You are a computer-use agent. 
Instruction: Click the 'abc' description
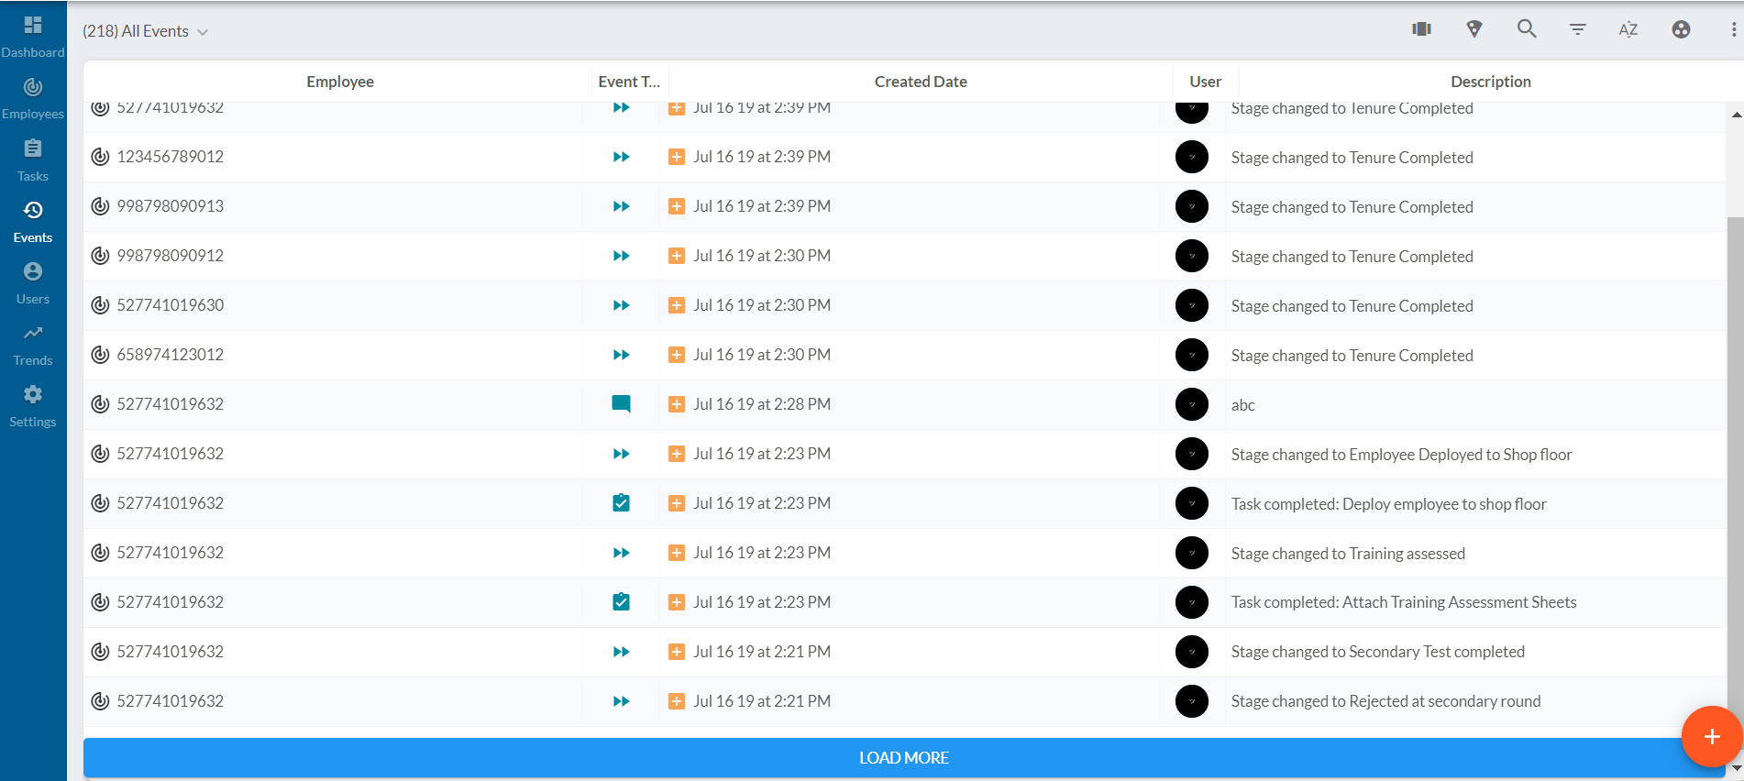1242,405
